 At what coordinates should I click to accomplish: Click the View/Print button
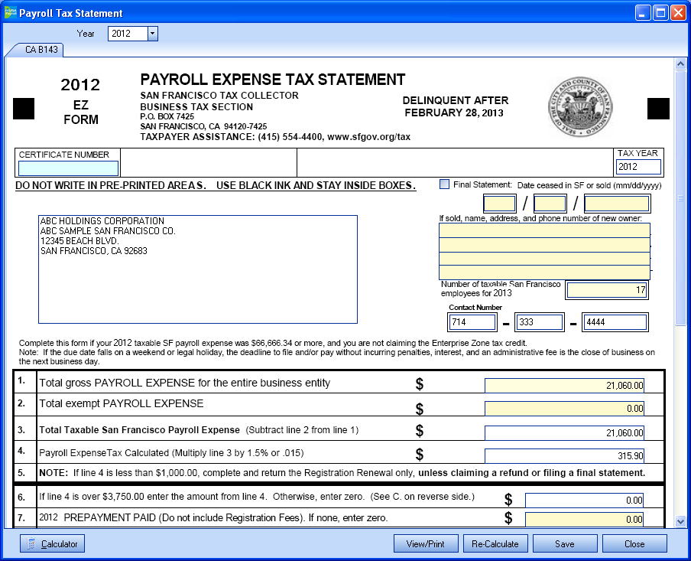[x=425, y=543]
